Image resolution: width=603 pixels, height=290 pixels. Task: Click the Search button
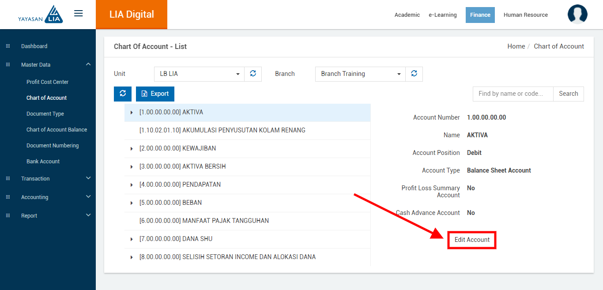pyautogui.click(x=568, y=94)
